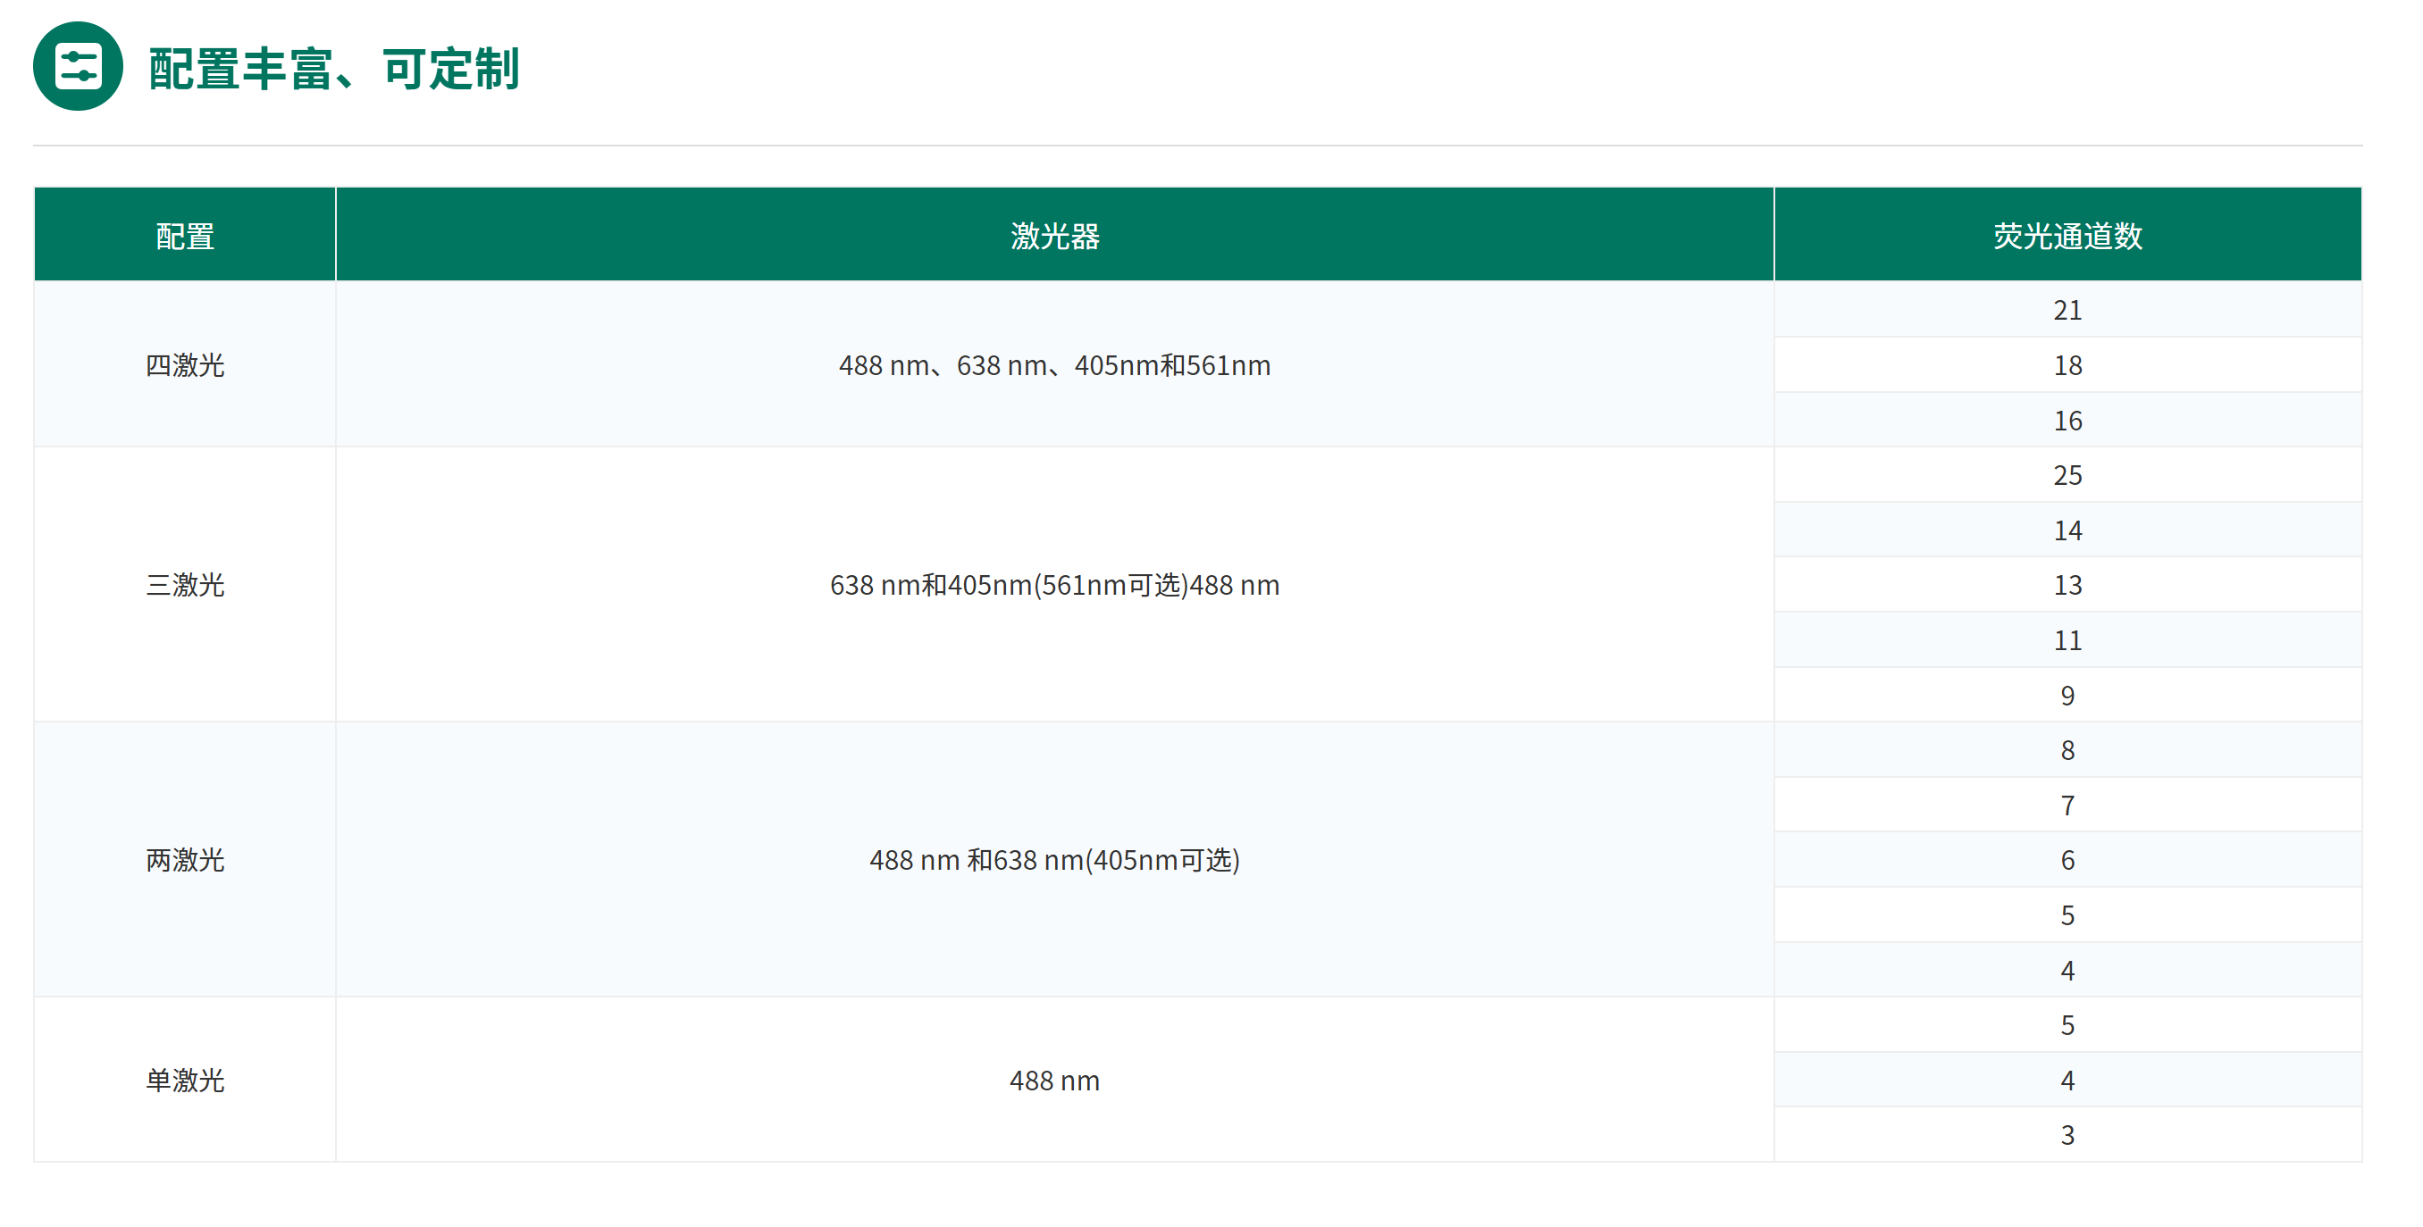Click the 配置丰富、可定制 heading text
2423x1227 pixels.
click(x=333, y=69)
